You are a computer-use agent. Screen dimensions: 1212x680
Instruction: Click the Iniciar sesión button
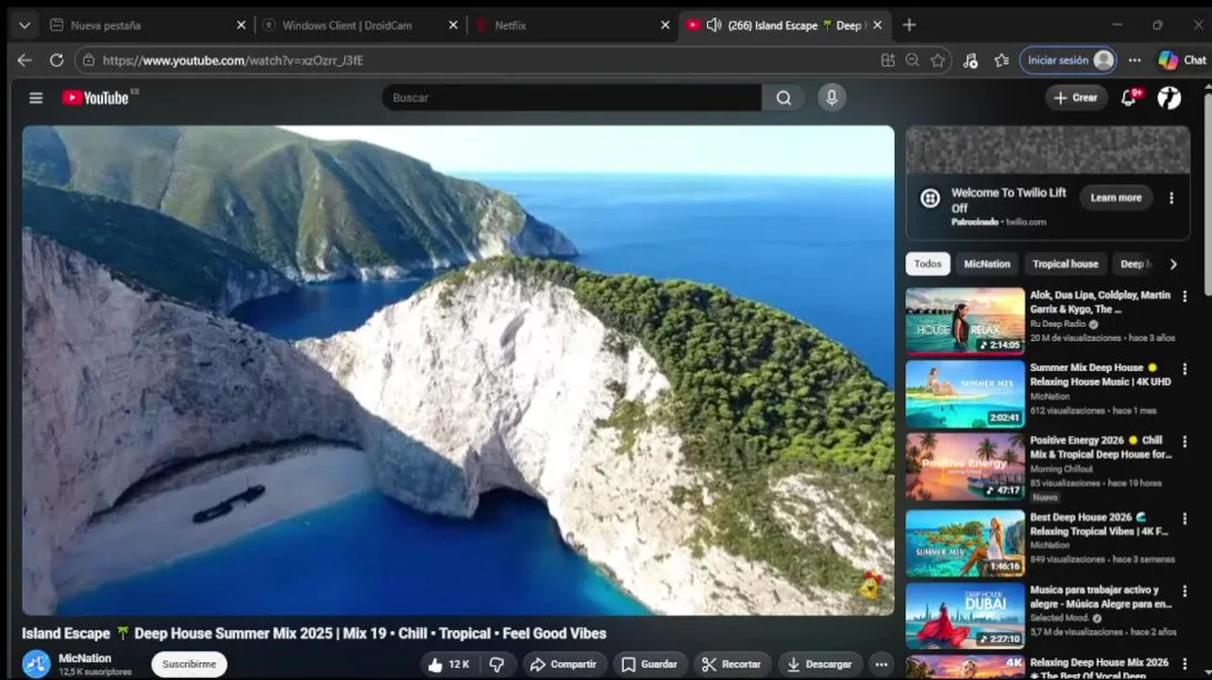click(1068, 60)
